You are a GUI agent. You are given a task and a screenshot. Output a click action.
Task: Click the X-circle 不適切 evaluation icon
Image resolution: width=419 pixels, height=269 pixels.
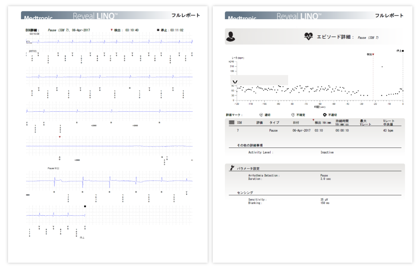tap(325, 115)
